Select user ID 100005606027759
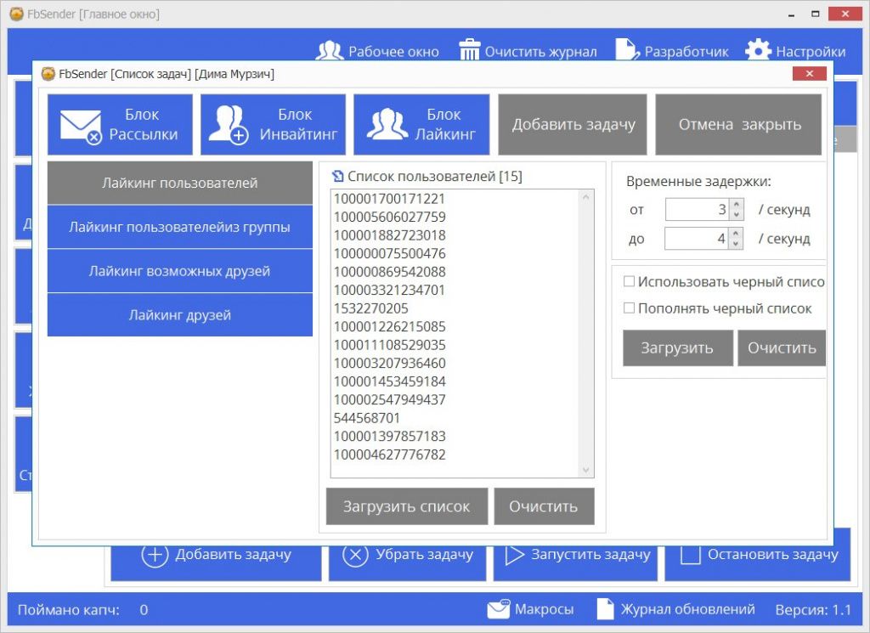Viewport: 870px width, 633px height. coord(389,217)
